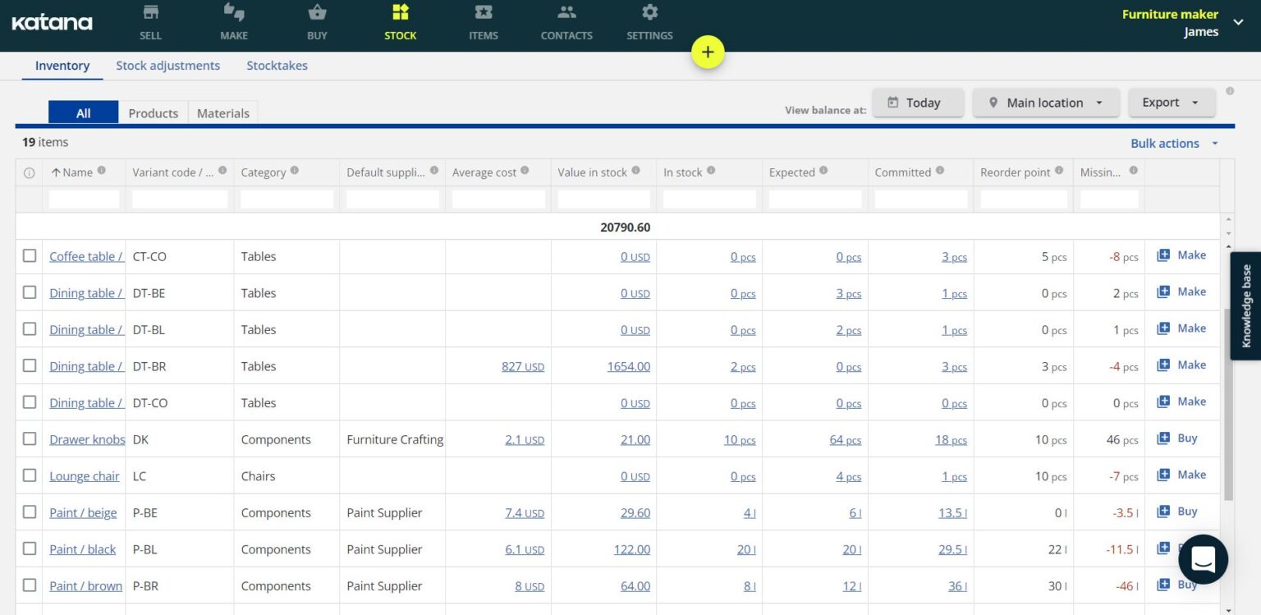Open the Lounge chair item link
This screenshot has width=1261, height=615.
click(84, 476)
